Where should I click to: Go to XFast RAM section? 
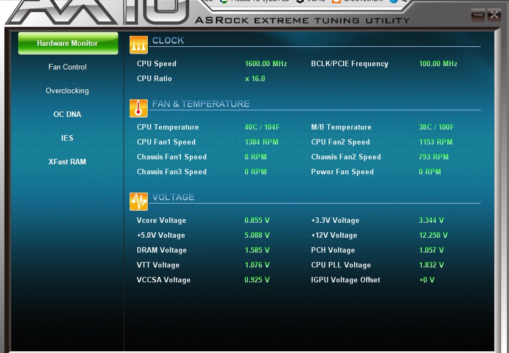point(67,162)
